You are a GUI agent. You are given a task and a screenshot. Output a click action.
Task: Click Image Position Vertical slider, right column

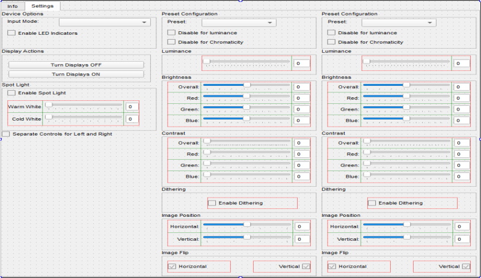pyautogui.click(x=407, y=238)
